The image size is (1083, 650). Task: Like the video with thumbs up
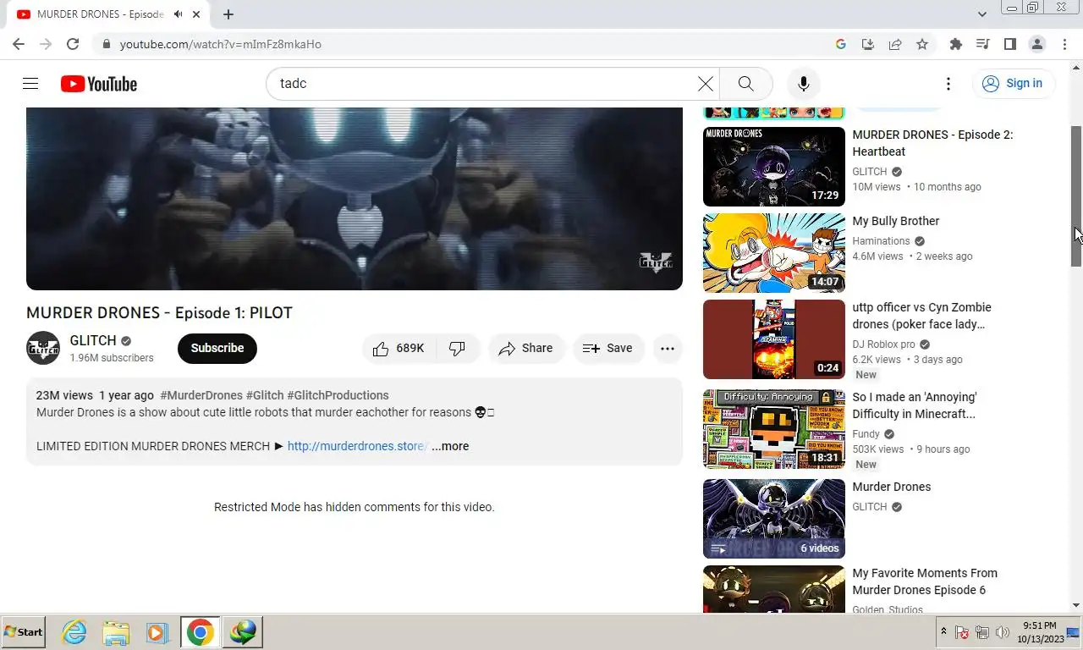[x=399, y=349]
